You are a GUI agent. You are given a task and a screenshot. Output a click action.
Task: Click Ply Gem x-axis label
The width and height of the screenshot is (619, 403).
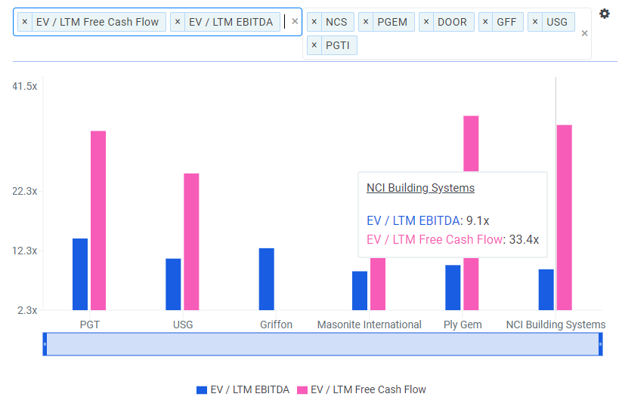463,325
